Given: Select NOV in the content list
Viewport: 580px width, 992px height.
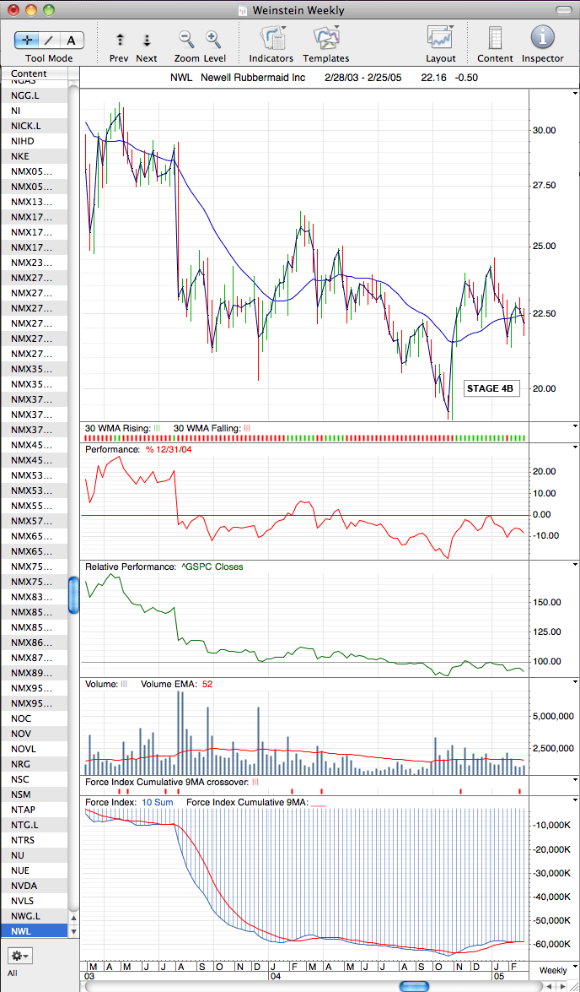Looking at the screenshot, I should (34, 734).
